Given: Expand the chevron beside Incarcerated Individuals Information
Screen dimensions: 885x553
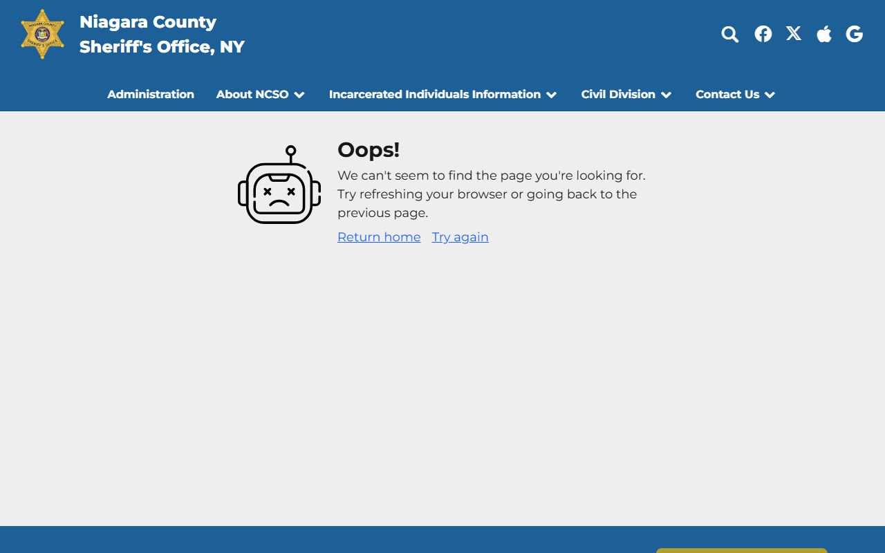Looking at the screenshot, I should point(551,95).
